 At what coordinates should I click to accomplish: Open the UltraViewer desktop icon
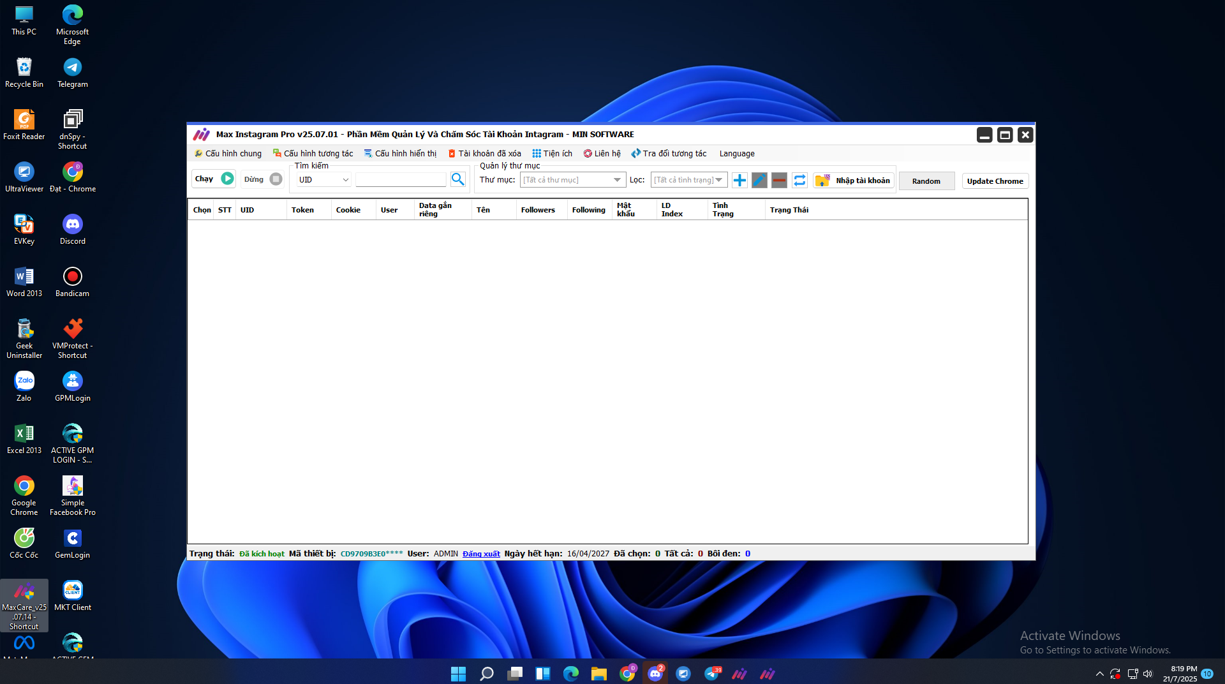pyautogui.click(x=24, y=177)
